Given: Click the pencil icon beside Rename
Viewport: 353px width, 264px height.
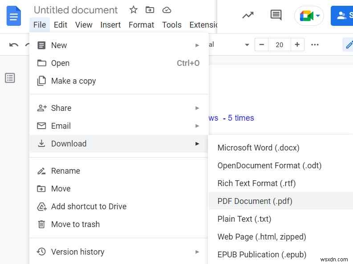Looking at the screenshot, I should click(41, 171).
